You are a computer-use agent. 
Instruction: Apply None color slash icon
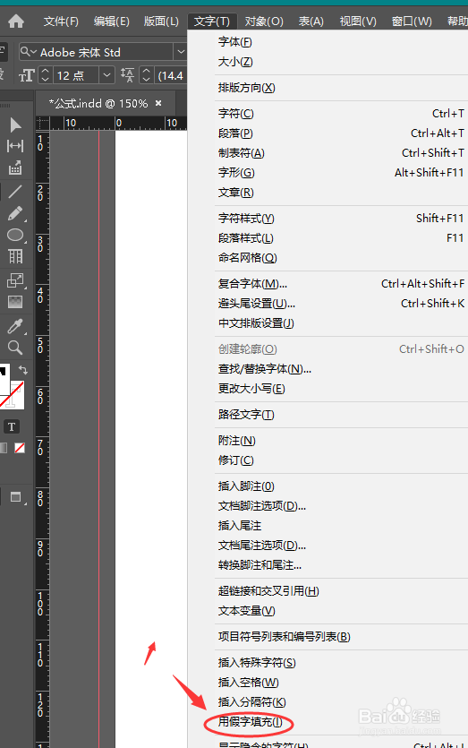click(20, 448)
